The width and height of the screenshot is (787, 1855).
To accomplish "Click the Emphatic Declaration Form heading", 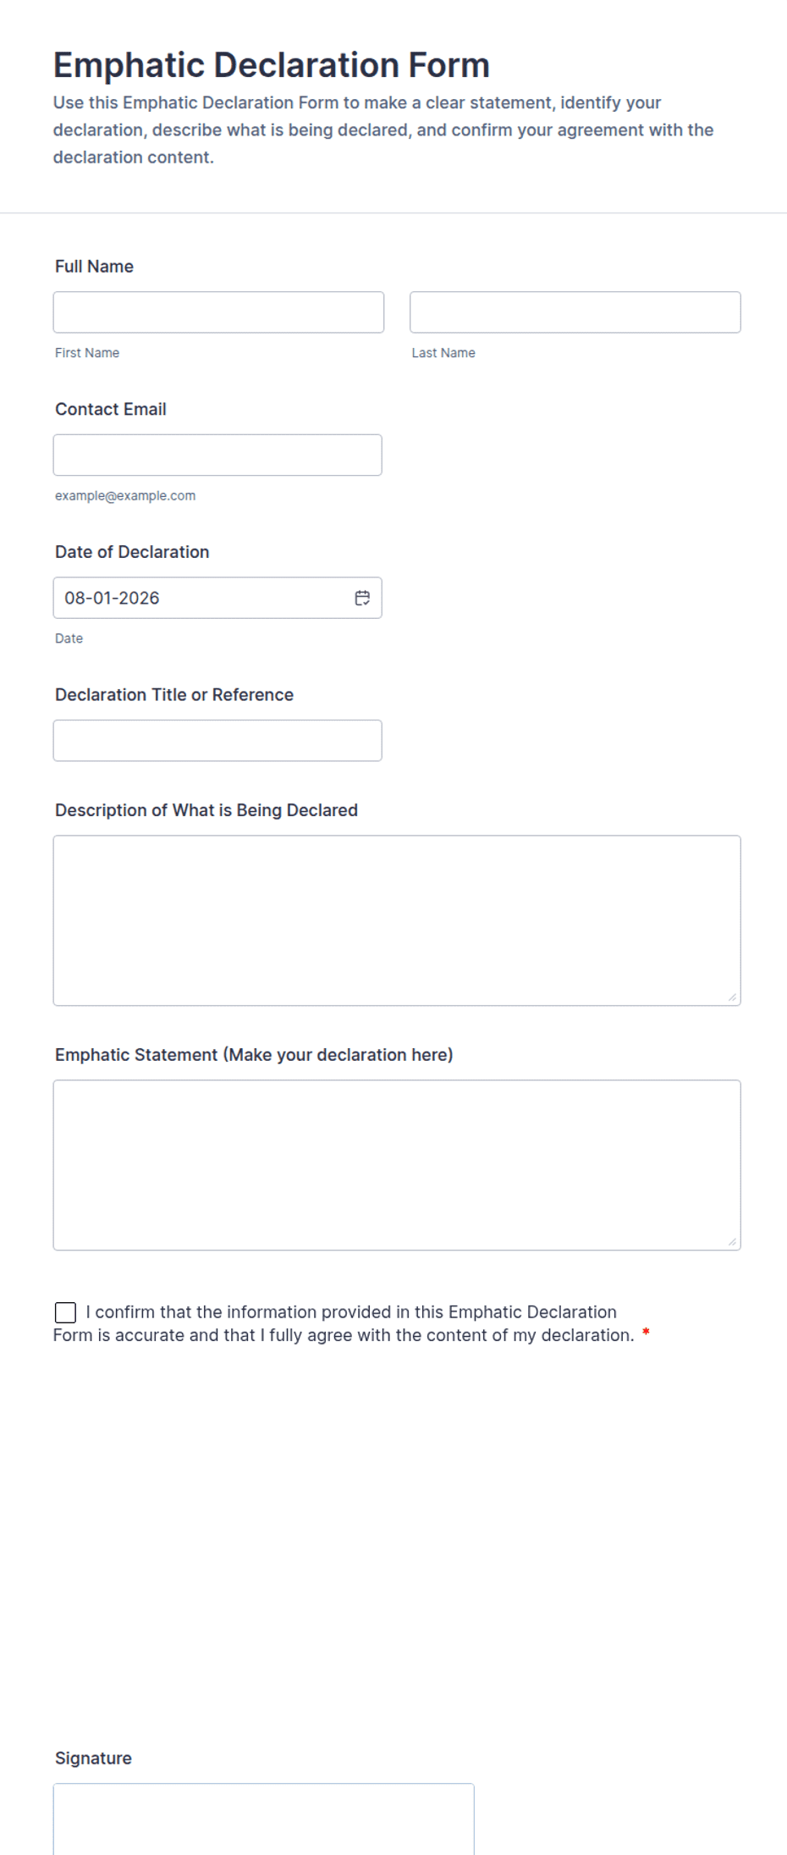I will click(272, 64).
